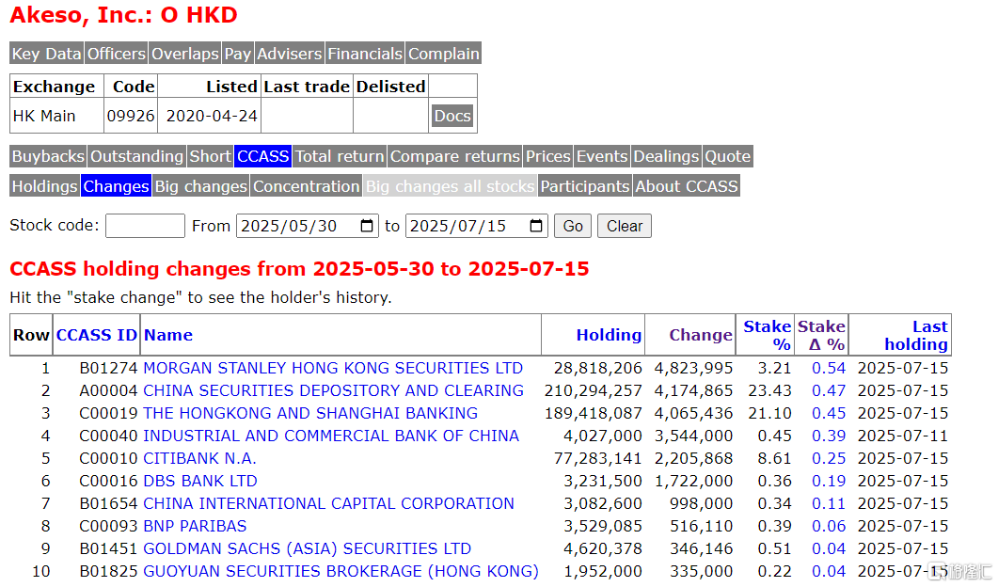
Task: View the Events tab
Action: (x=602, y=156)
